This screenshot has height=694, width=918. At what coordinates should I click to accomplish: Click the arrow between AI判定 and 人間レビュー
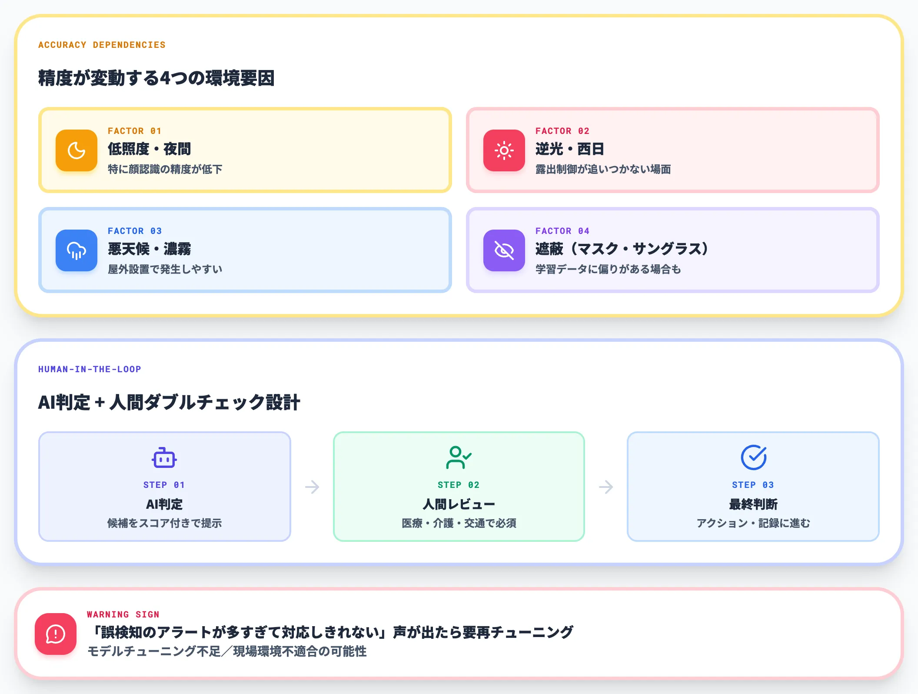pyautogui.click(x=312, y=487)
